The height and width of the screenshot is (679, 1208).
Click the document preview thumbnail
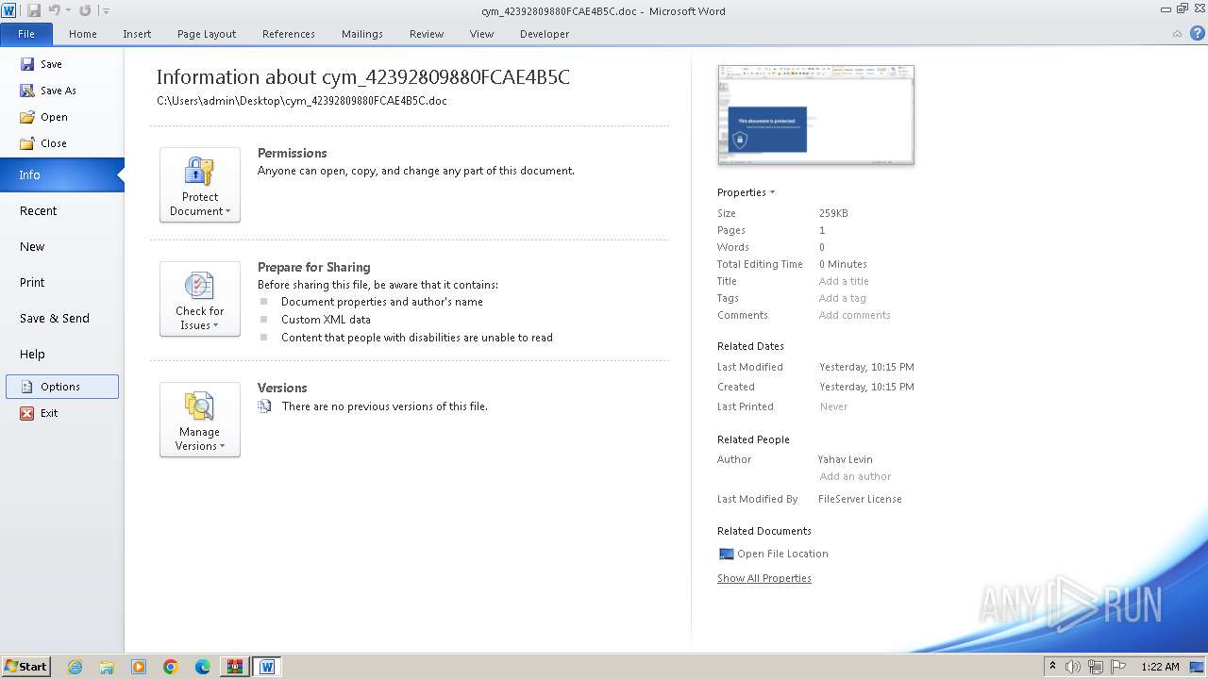[x=815, y=114]
